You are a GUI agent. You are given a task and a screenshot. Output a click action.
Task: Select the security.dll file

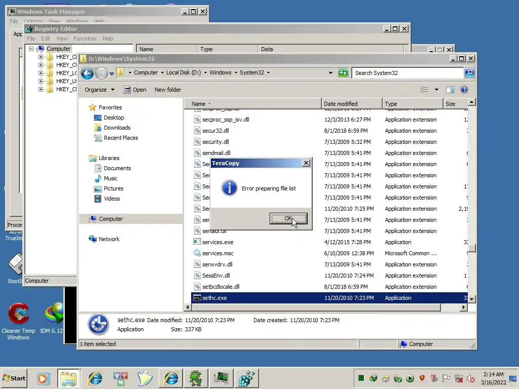[x=215, y=142]
